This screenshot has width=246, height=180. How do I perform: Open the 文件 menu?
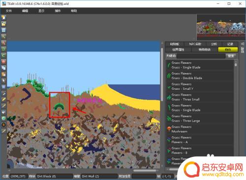click(9, 11)
